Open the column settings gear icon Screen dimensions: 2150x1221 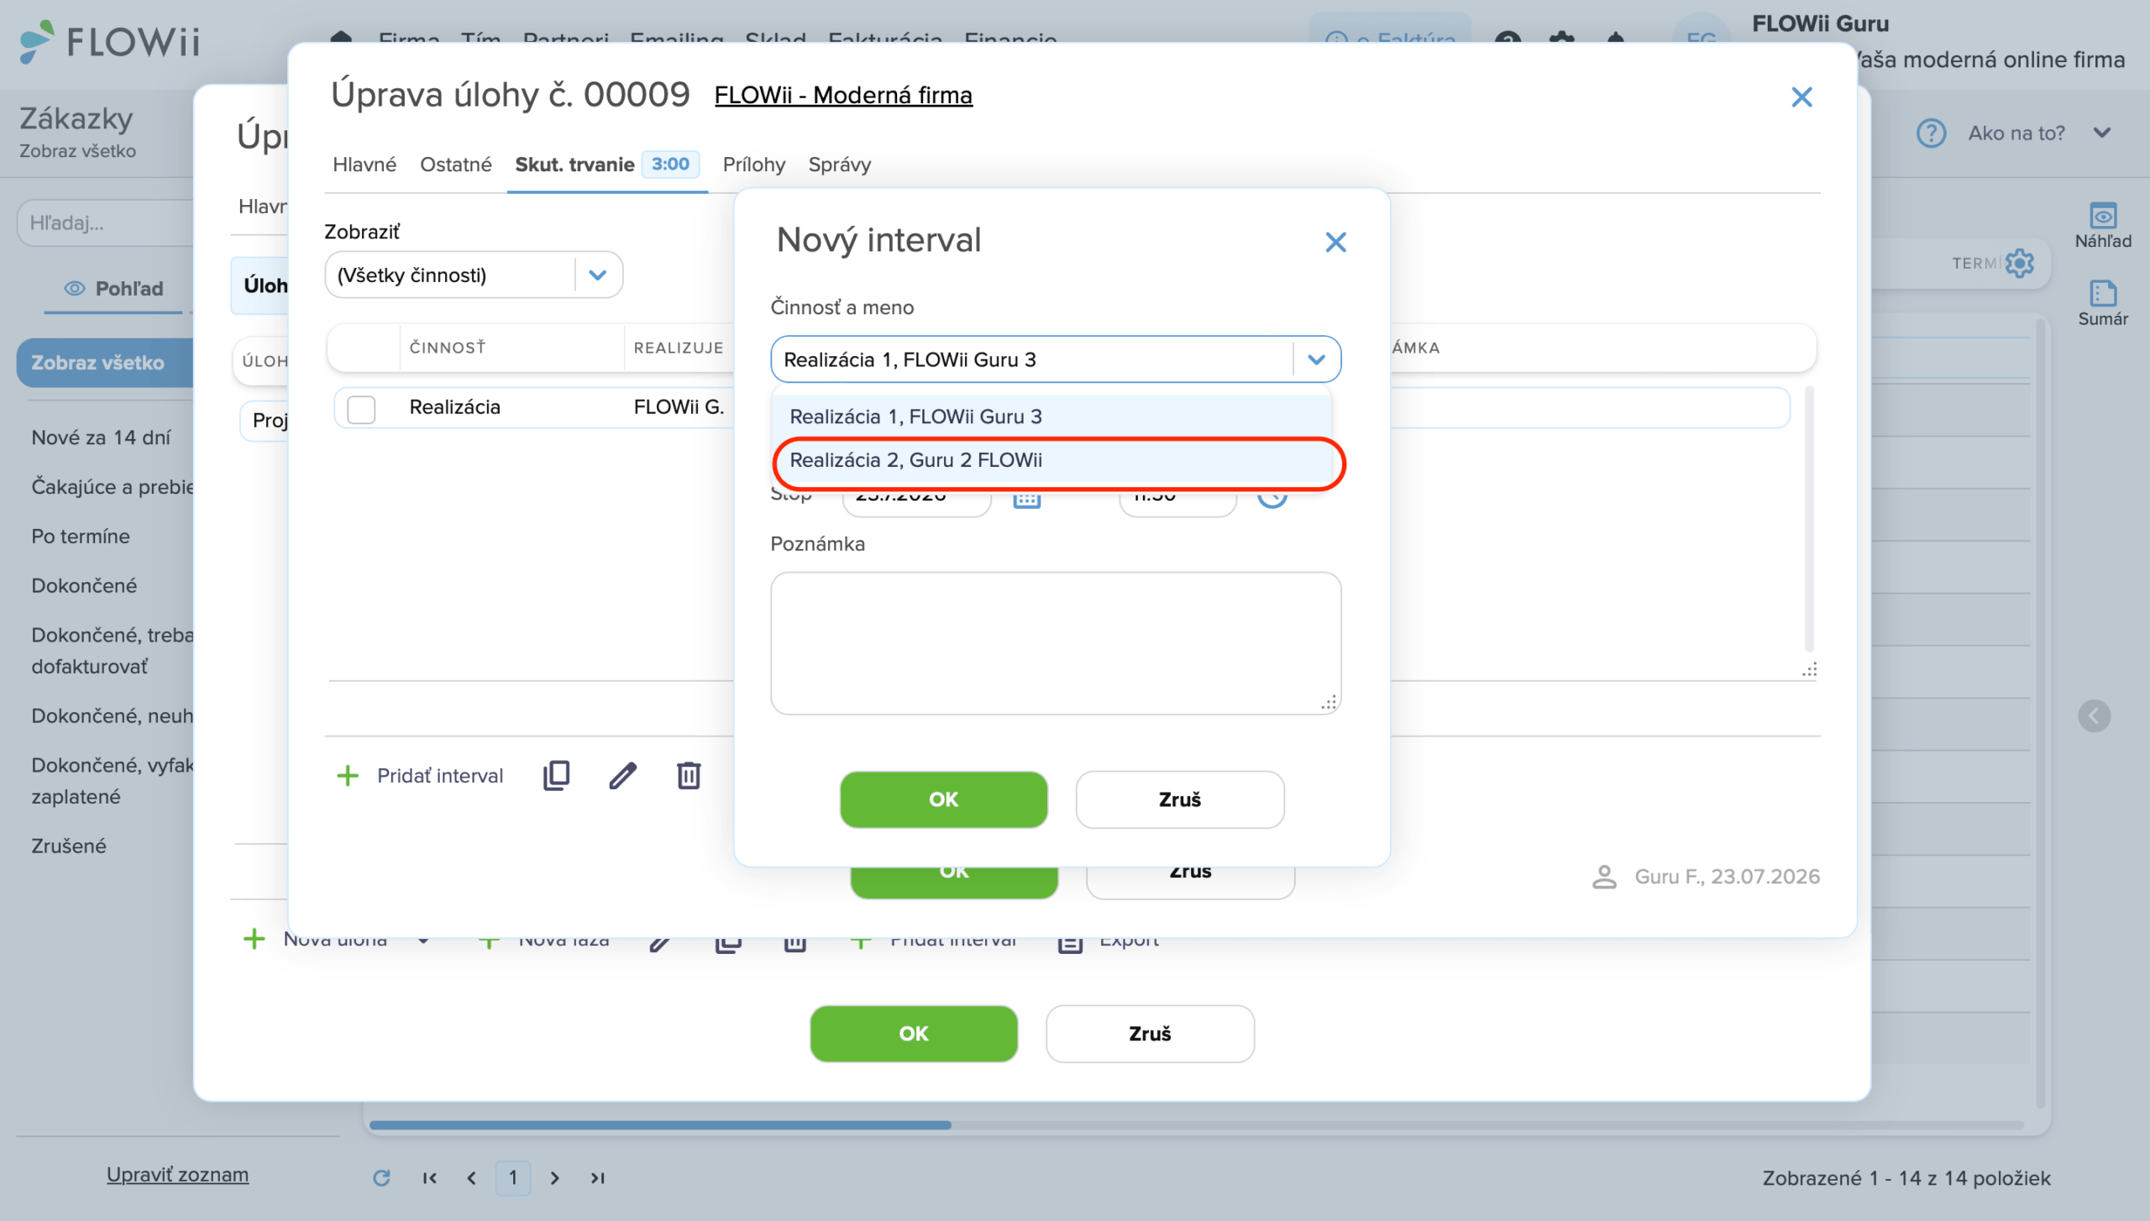2020,263
